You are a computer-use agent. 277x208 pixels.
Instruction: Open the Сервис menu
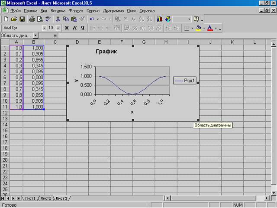(93, 10)
